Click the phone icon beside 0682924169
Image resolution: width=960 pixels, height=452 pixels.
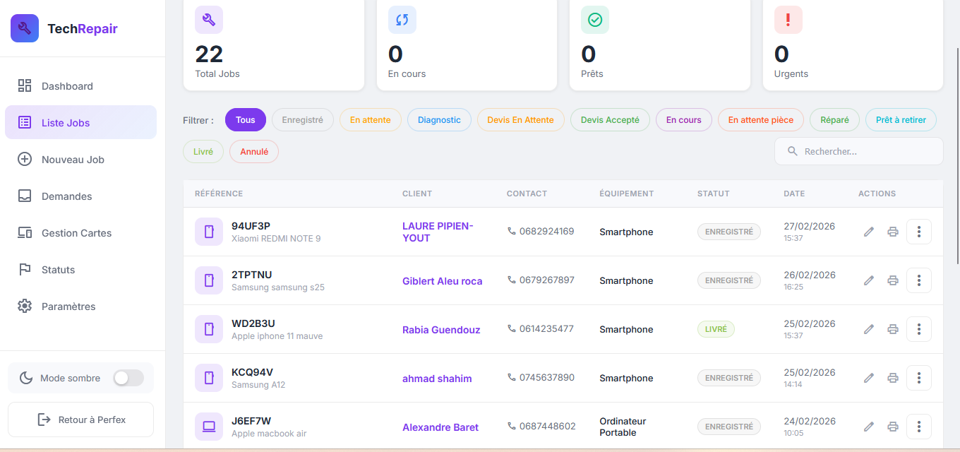pyautogui.click(x=512, y=231)
